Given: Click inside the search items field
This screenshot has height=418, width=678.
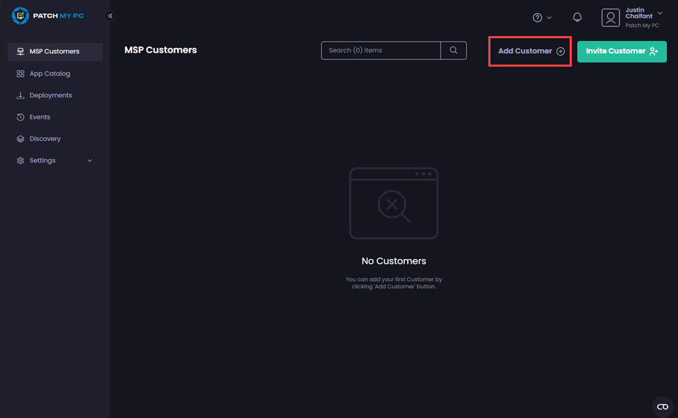Looking at the screenshot, I should tap(381, 50).
